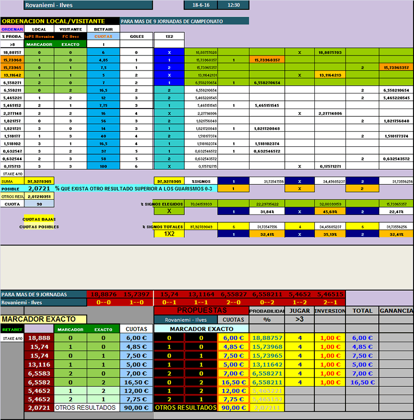Click the Betfair odds cell '100'
414x420 pixels.
103,166
